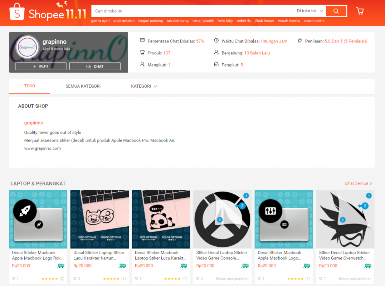Choose the 'xiaomi redmi' search suggestion
Viewport: 385px width, 286px height.
click(x=314, y=21)
